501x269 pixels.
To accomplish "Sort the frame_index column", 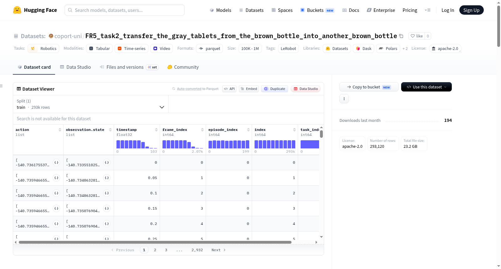I will 202,130.
